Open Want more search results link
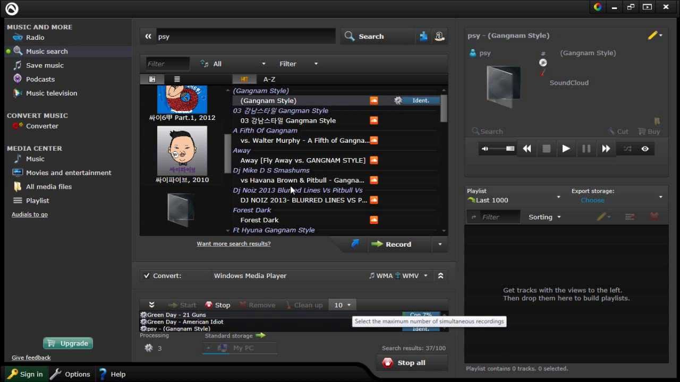680x382 pixels. click(234, 244)
